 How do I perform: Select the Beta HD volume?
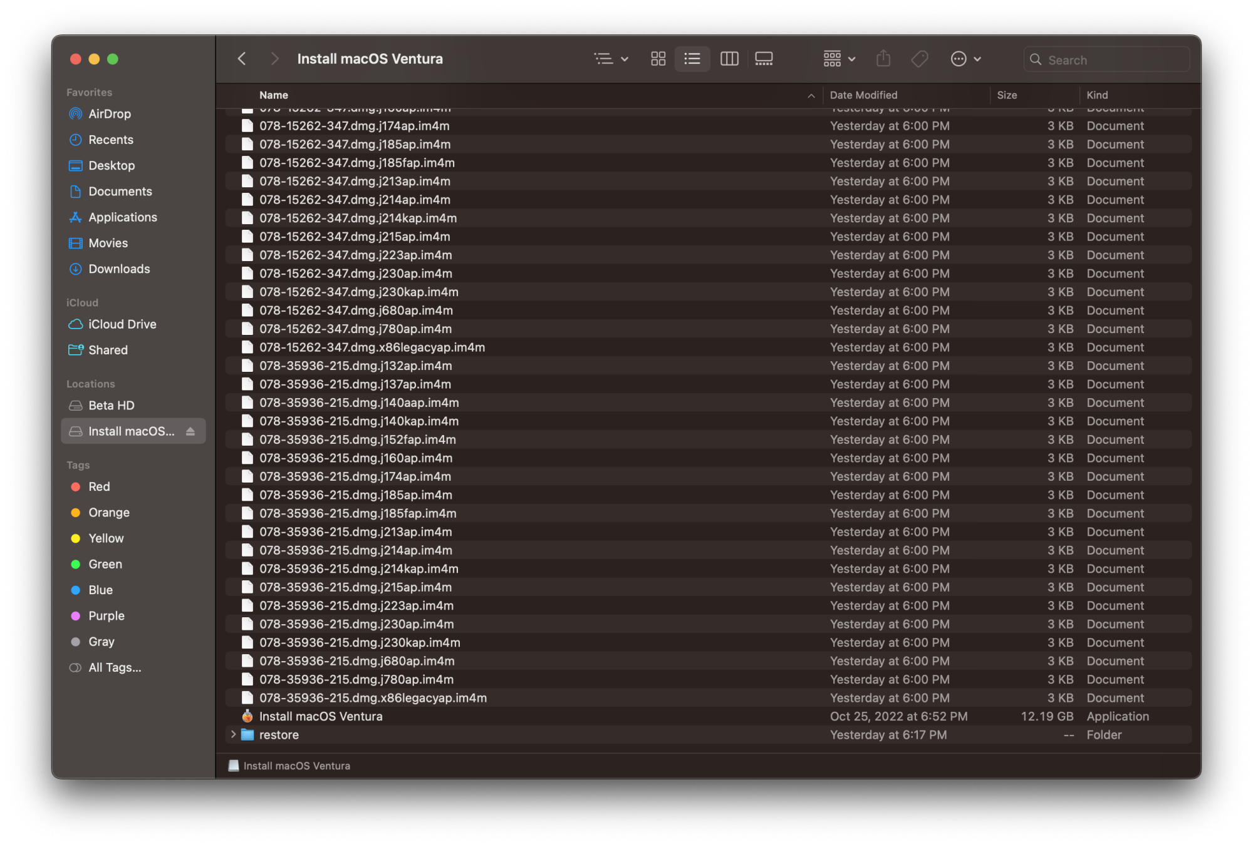tap(133, 405)
